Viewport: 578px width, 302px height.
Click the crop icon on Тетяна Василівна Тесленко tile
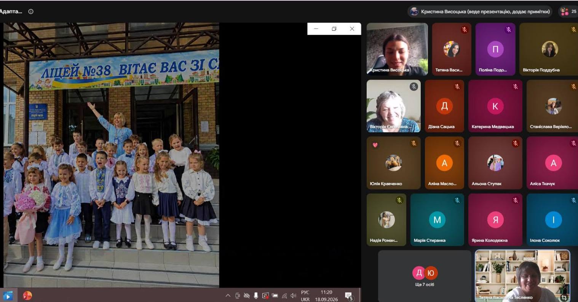click(x=564, y=297)
